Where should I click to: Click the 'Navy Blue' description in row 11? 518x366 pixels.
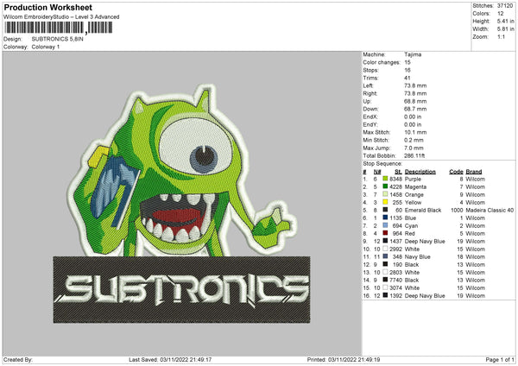point(417,256)
